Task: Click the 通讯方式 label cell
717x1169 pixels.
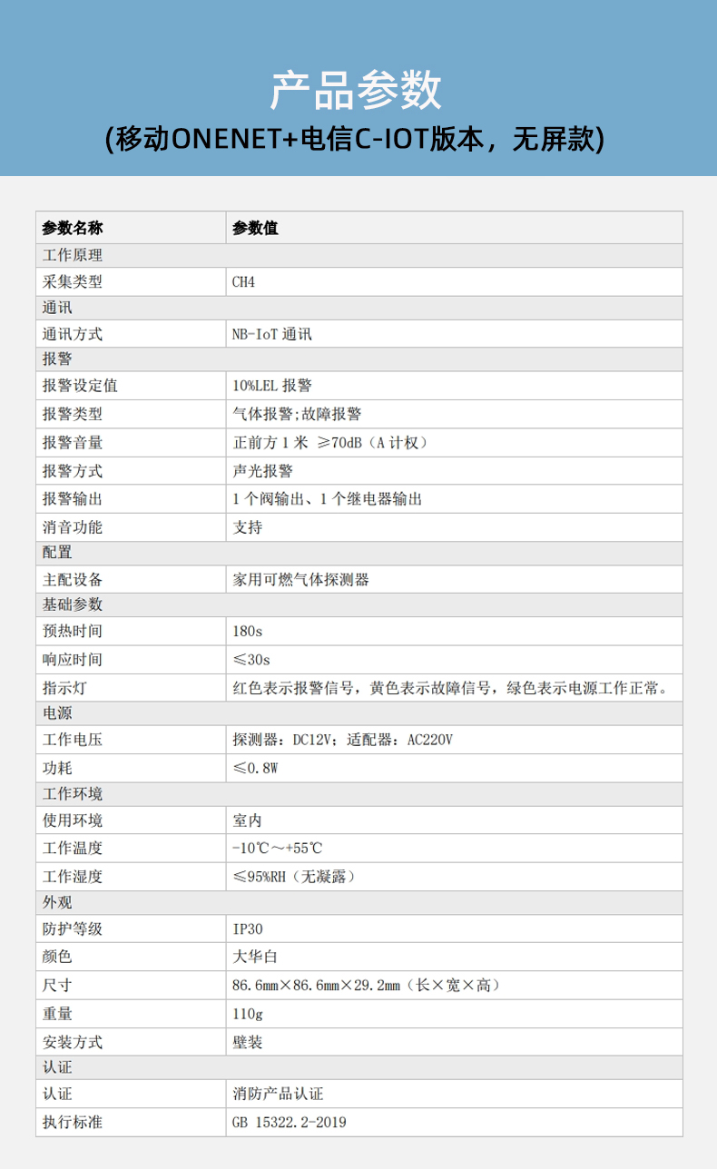Action: pyautogui.click(x=132, y=334)
